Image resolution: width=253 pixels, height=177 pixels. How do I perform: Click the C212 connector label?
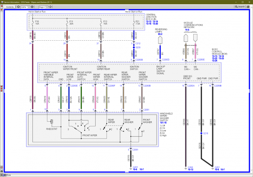pyautogui.click(x=138, y=43)
